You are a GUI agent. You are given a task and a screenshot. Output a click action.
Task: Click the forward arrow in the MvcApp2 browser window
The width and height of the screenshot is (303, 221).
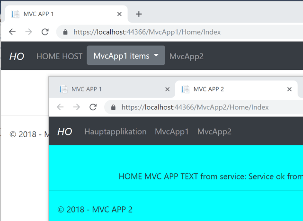[77, 107]
